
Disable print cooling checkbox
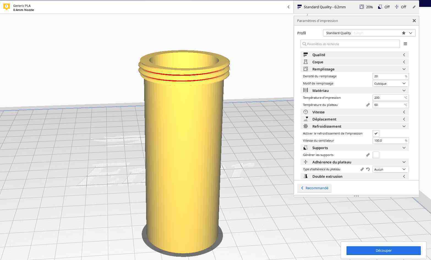pos(376,133)
